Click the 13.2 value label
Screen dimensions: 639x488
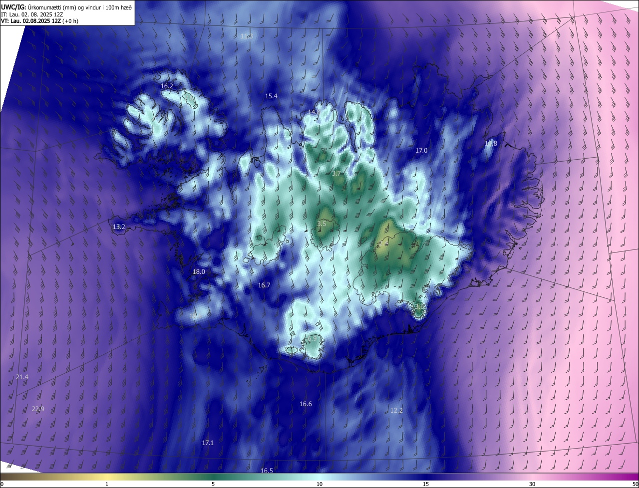119,227
